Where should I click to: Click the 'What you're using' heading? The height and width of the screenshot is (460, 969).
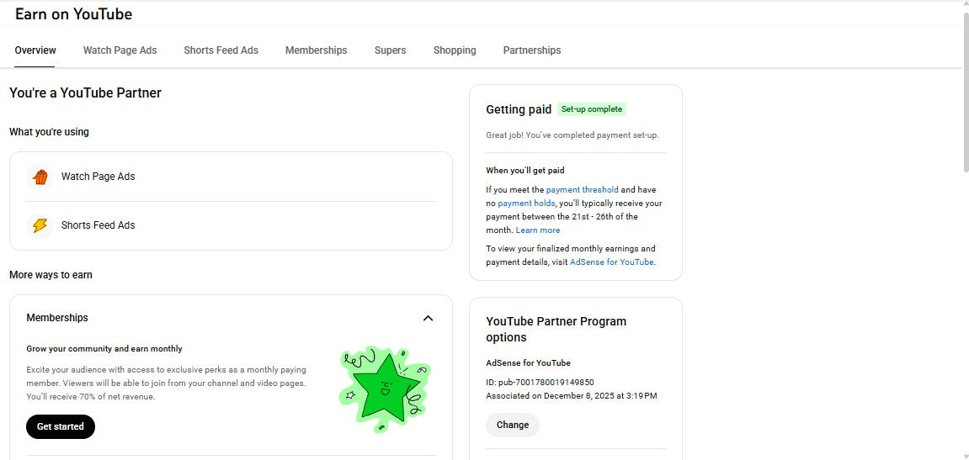[x=49, y=132]
